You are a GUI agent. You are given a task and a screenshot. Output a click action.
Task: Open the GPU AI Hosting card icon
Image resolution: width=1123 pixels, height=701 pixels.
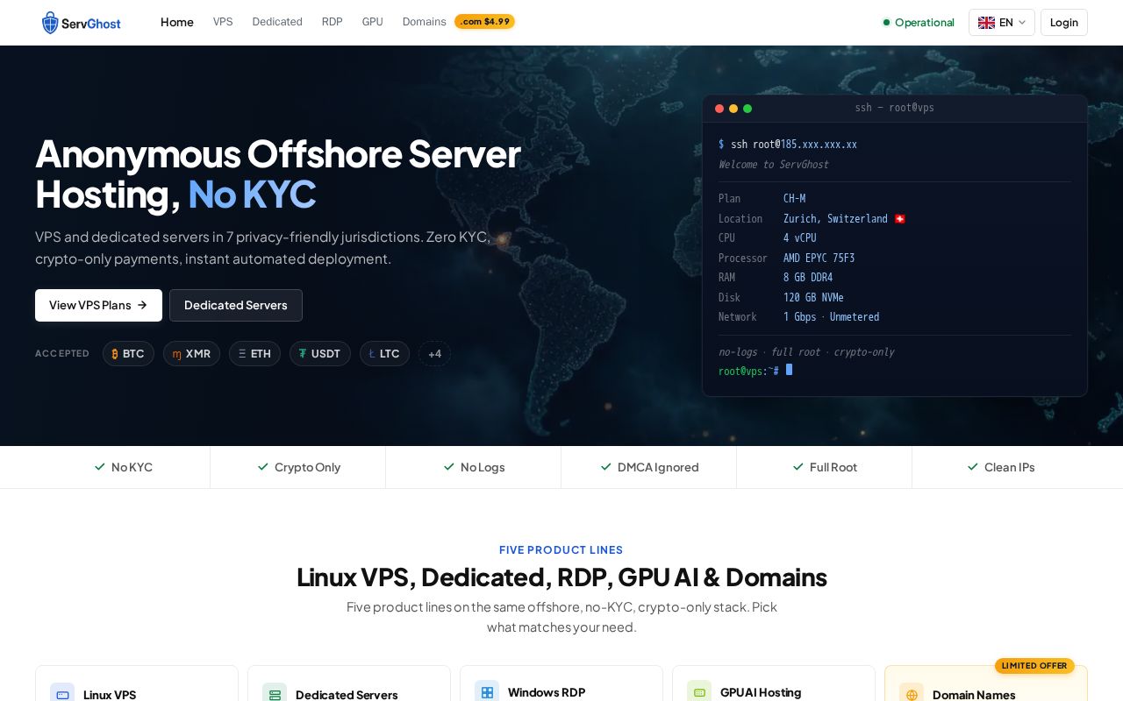pos(699,692)
